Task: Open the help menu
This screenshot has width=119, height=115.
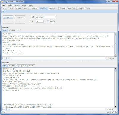Action: coord(30,5)
